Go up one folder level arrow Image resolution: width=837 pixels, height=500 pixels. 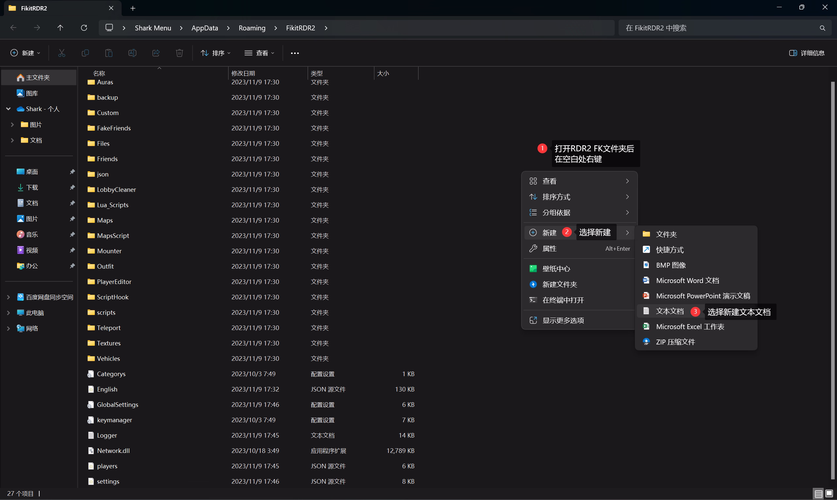[x=60, y=28]
